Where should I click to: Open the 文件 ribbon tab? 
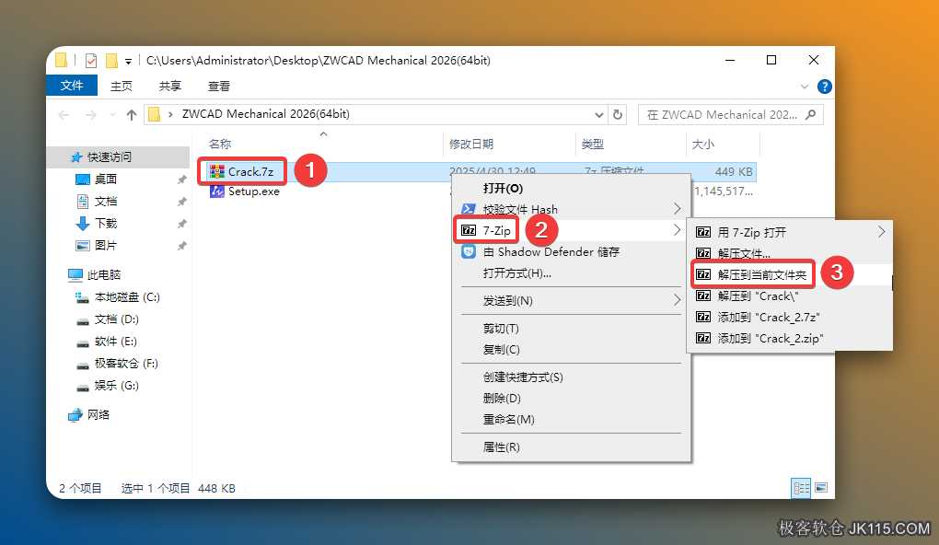click(x=71, y=86)
